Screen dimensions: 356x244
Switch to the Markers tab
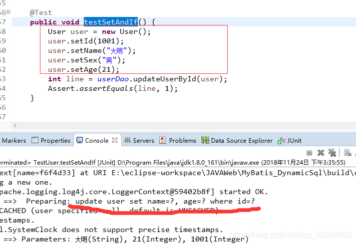pos(13,141)
